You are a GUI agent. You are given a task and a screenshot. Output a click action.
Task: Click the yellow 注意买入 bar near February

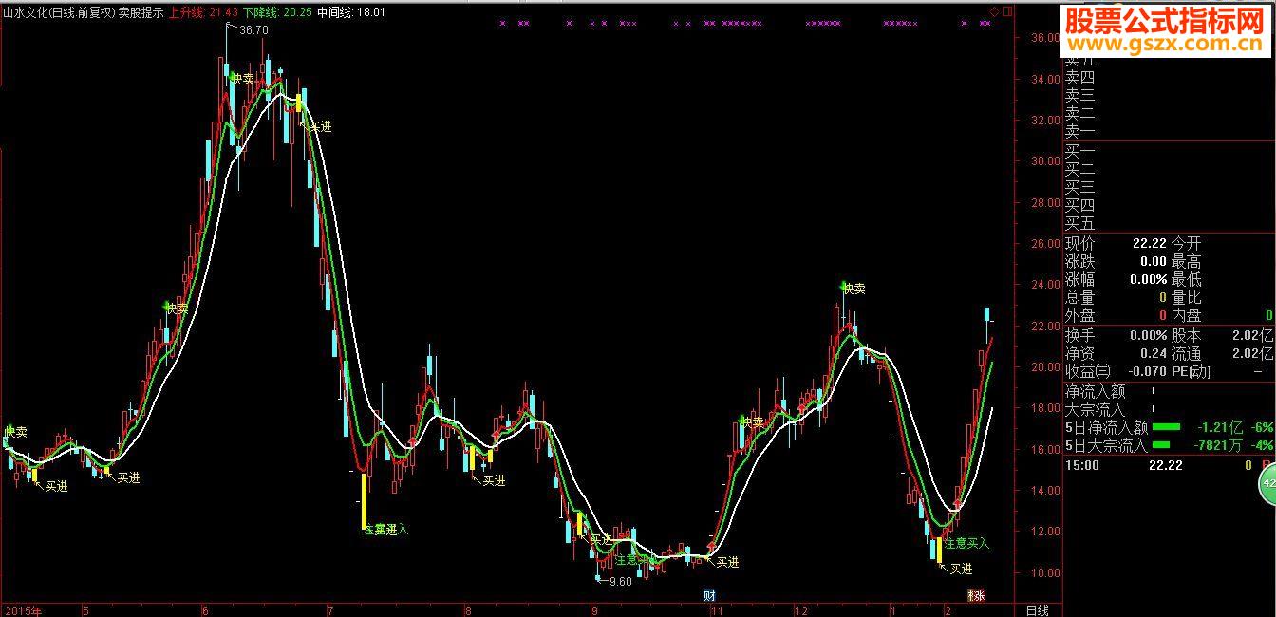pos(939,550)
